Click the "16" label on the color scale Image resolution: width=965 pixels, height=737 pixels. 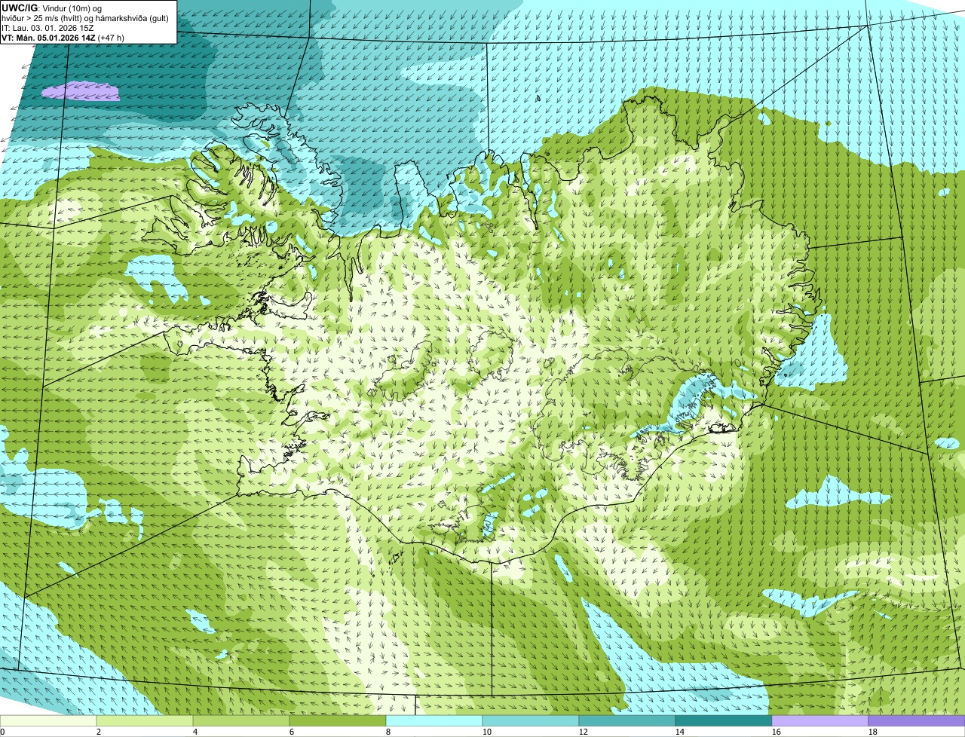point(777,732)
